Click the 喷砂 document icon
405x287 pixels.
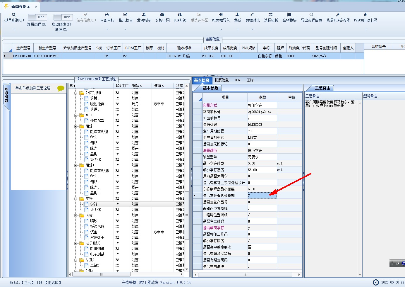pos(86,221)
